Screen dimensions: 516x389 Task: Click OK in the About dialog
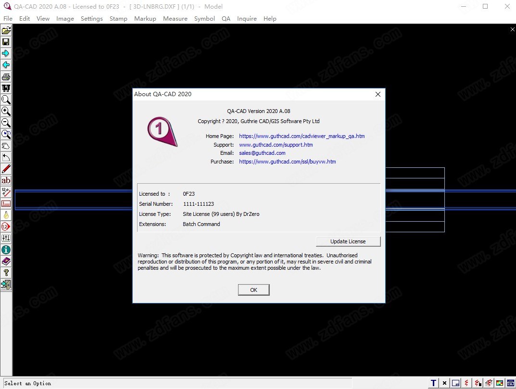254,290
